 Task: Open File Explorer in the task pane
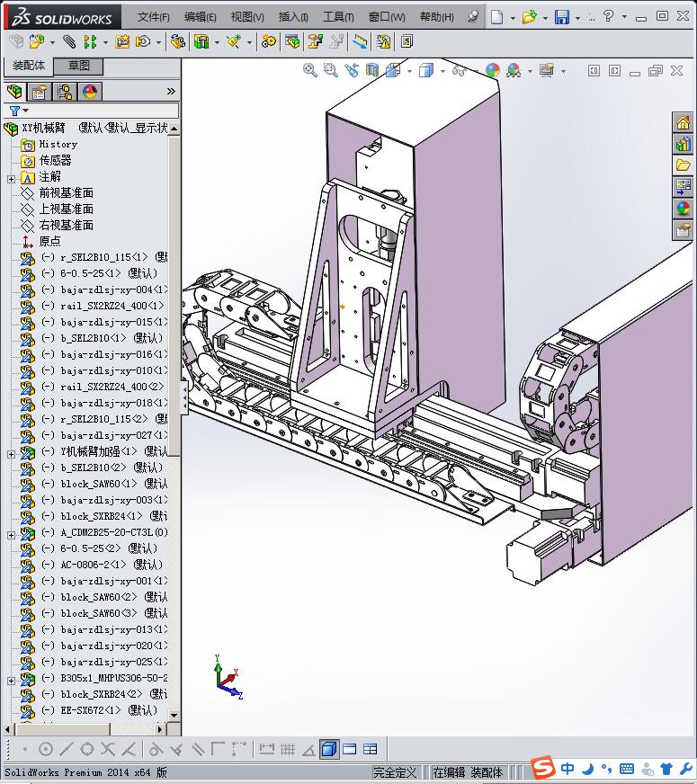(x=683, y=165)
